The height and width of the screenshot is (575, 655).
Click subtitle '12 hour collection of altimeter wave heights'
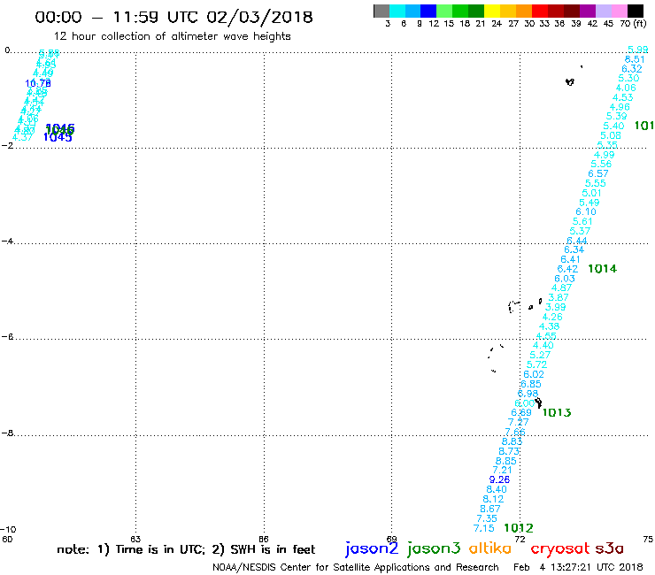pos(172,36)
